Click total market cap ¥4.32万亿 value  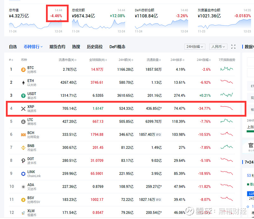19,16
